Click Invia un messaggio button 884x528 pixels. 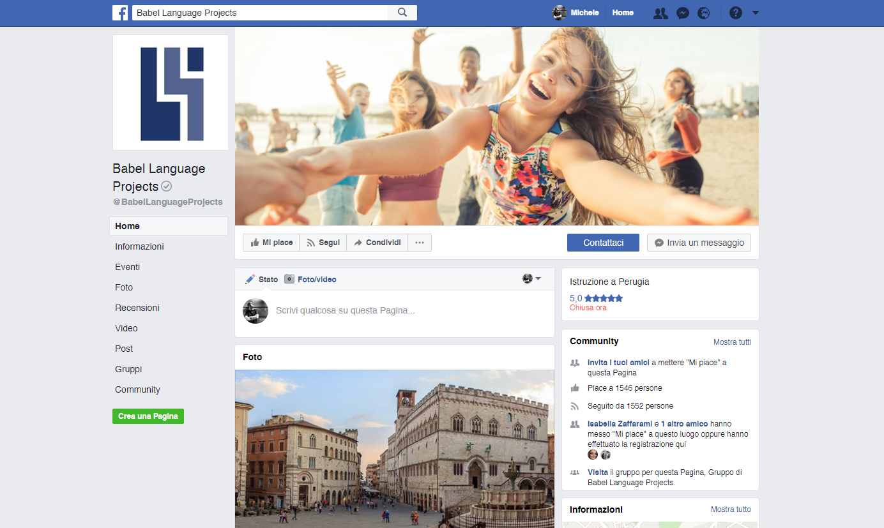click(x=699, y=243)
